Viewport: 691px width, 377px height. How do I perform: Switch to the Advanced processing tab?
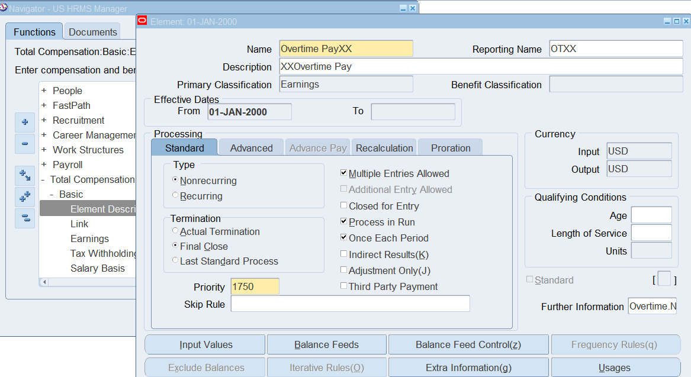pos(251,148)
